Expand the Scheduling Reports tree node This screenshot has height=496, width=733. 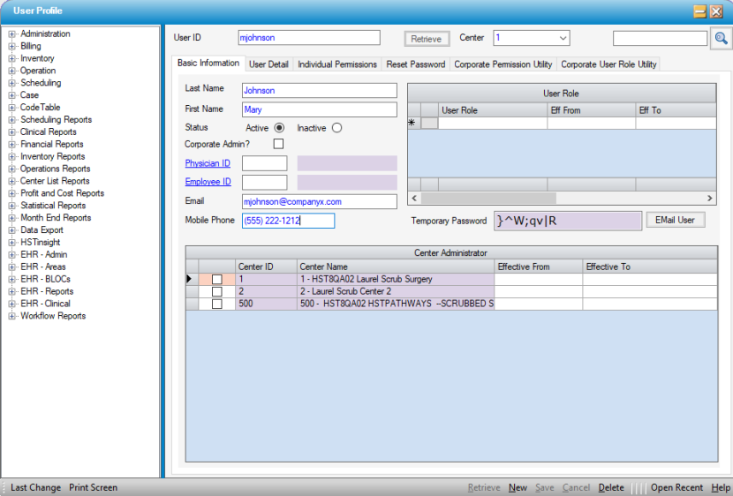(x=12, y=120)
